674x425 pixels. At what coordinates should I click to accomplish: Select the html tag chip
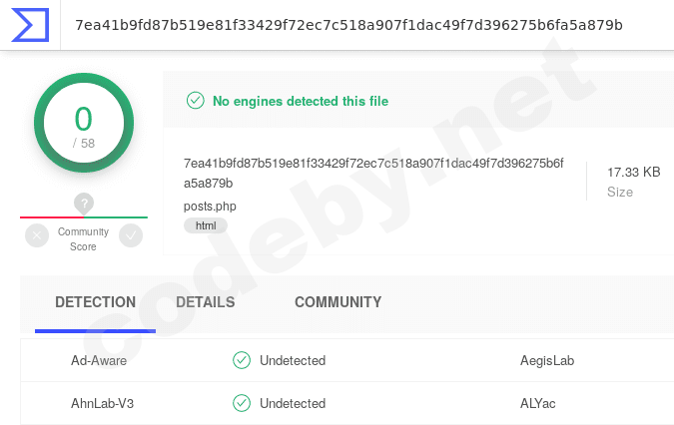(206, 226)
